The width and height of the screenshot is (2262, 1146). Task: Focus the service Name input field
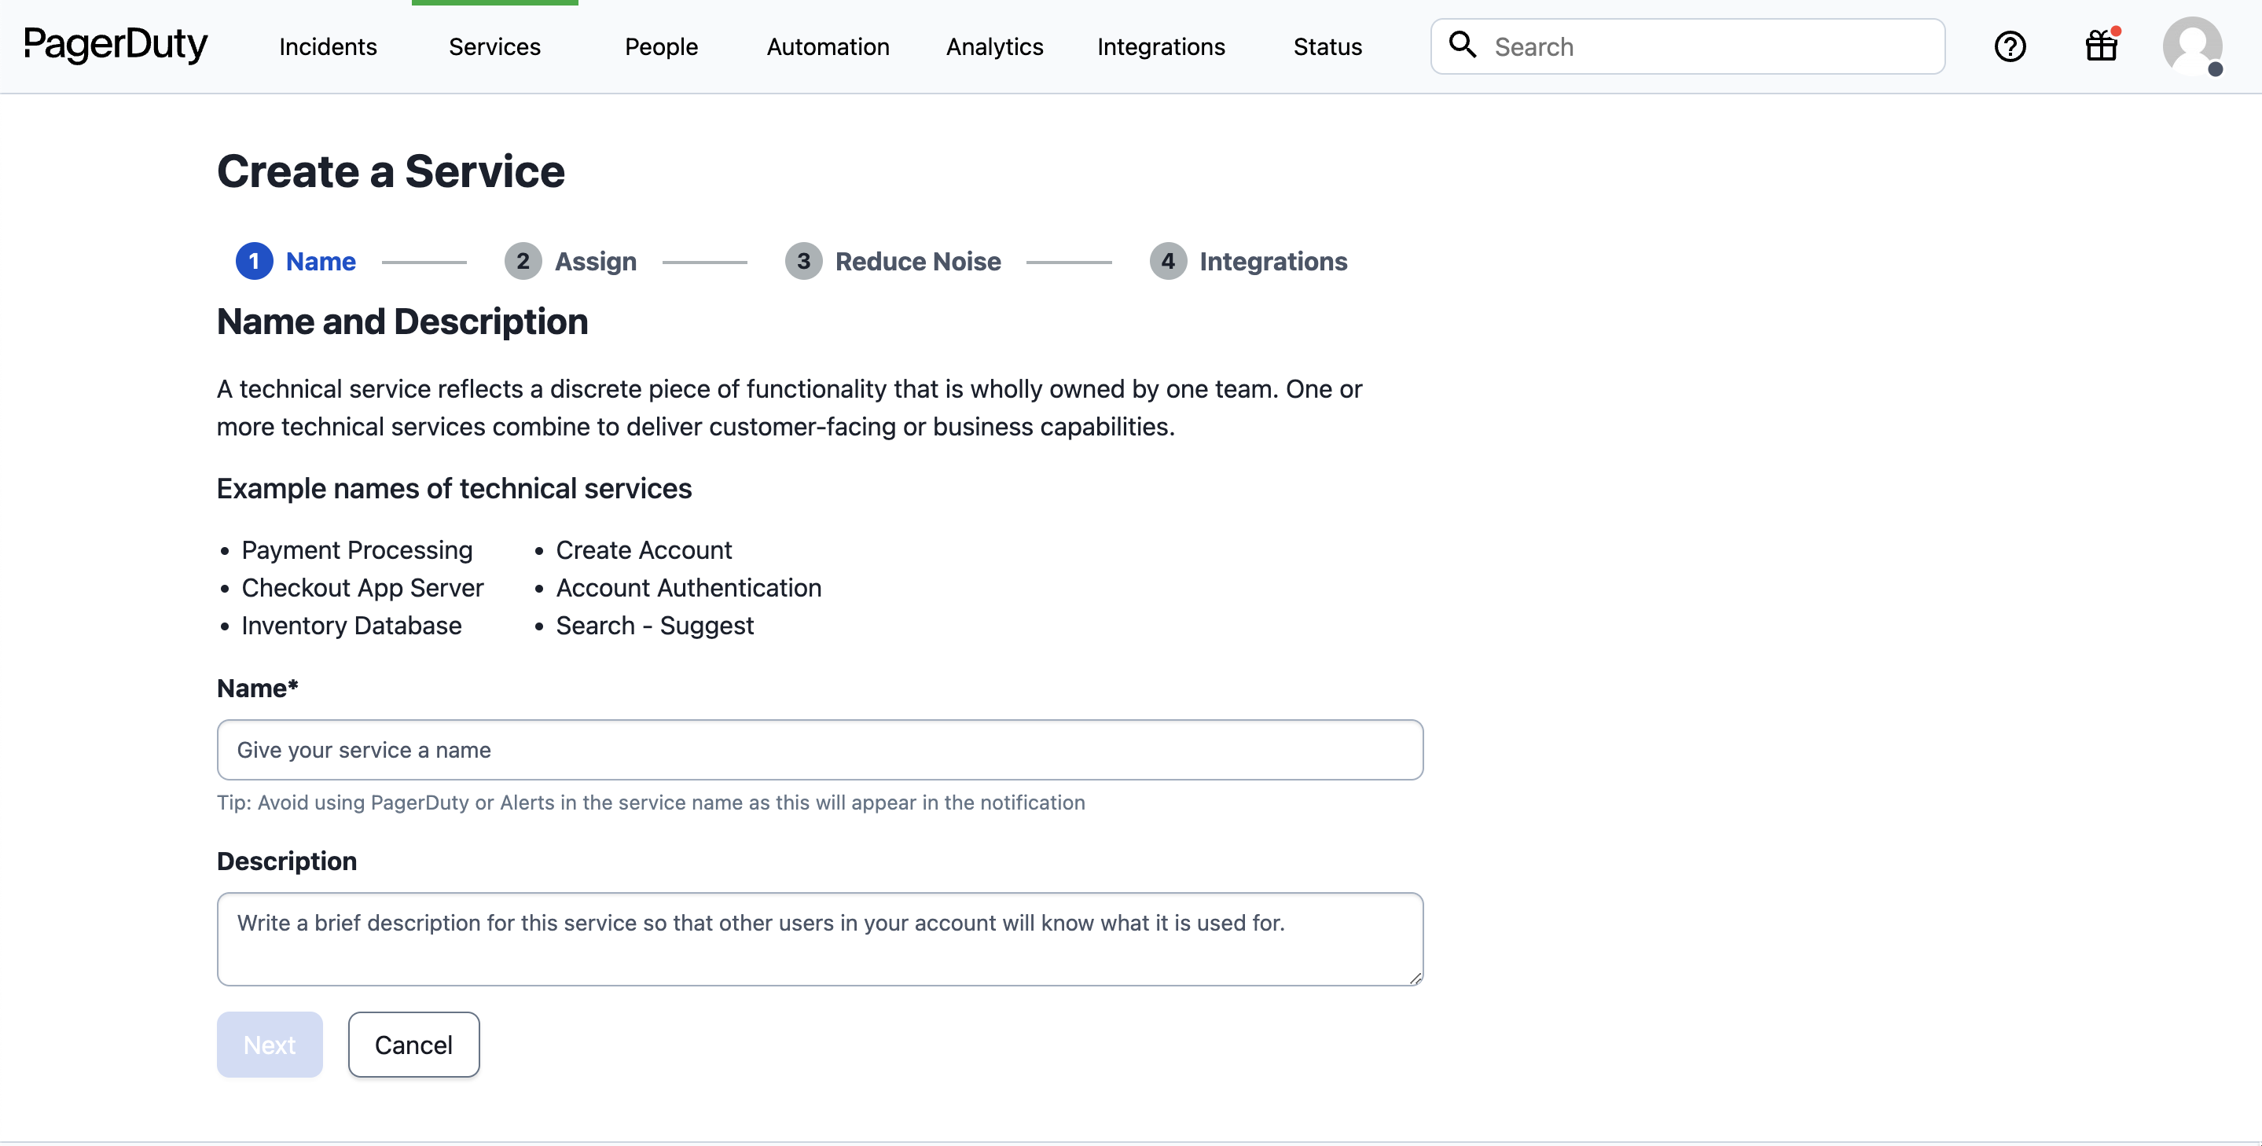pos(819,750)
